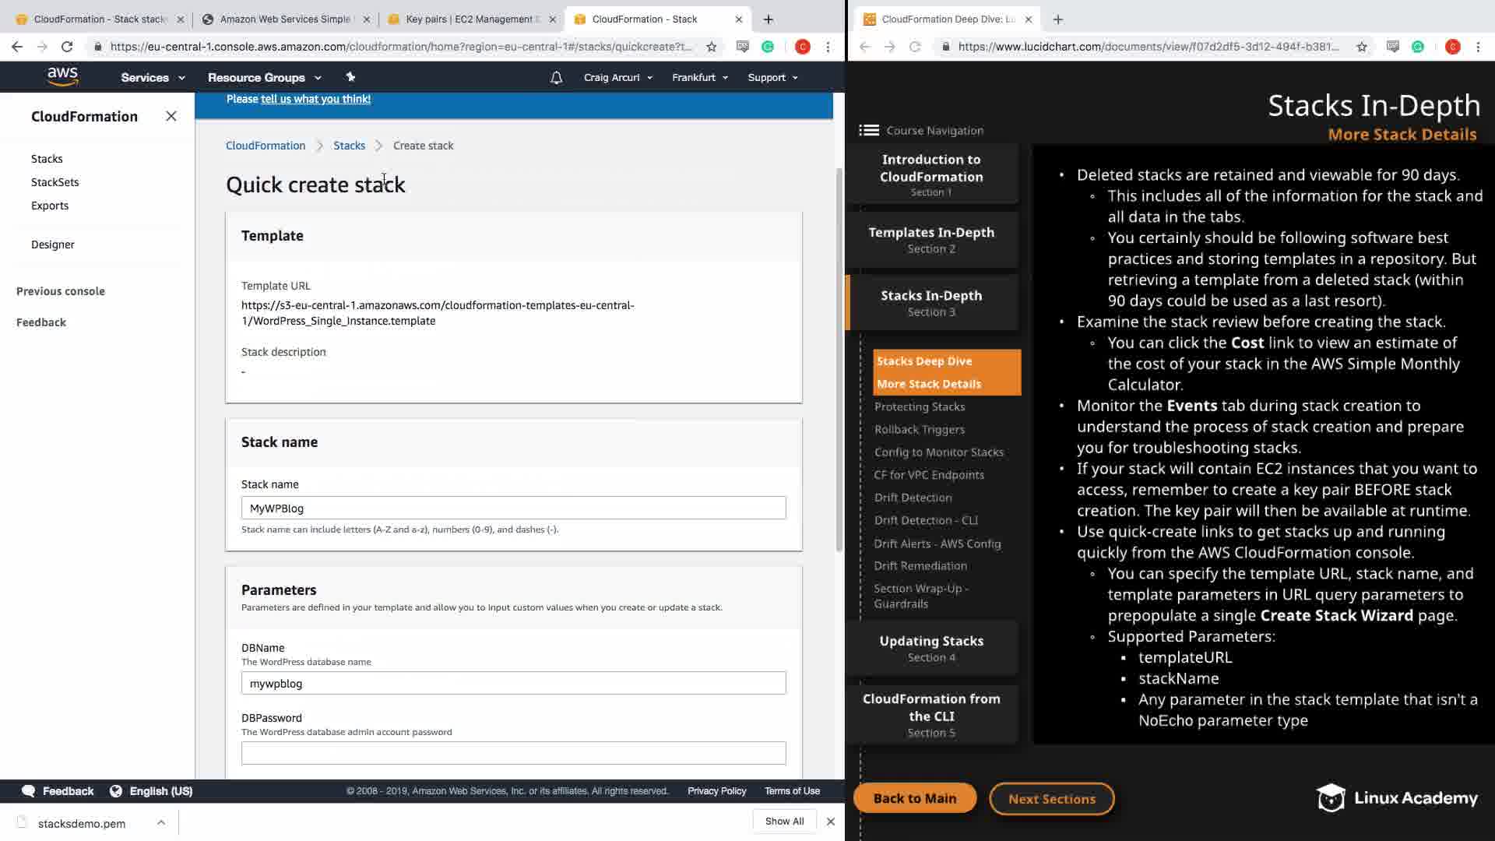Select Protecting Stacks in course navigation
Screen dimensions: 1495x841
920,406
